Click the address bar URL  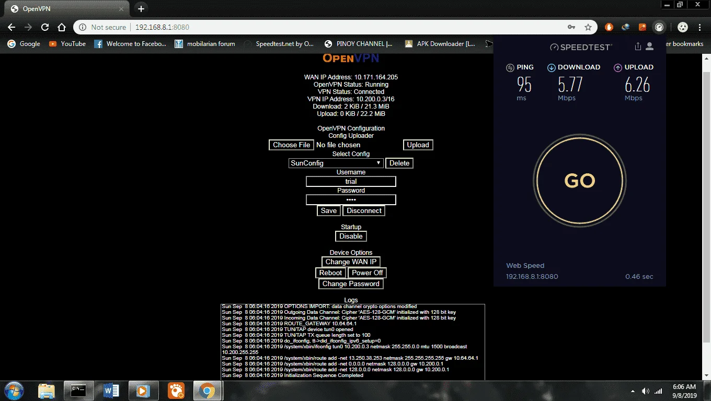point(162,27)
